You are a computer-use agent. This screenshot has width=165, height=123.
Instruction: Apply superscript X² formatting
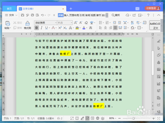click(60, 28)
